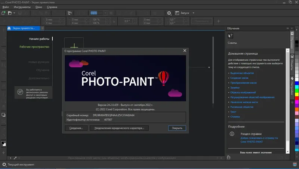Click the eyedropper icon below the canvas
This screenshot has height=169, width=299.
tap(15, 158)
